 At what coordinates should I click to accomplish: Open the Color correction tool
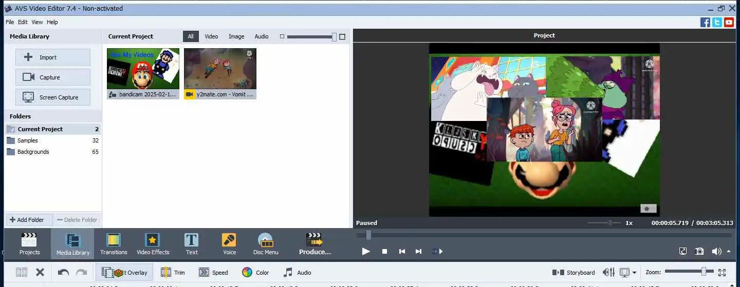255,273
